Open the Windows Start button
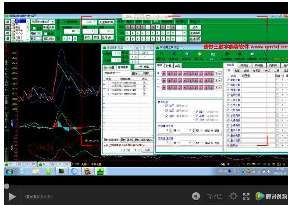Screen dimensions: 288x205 tap(9, 171)
